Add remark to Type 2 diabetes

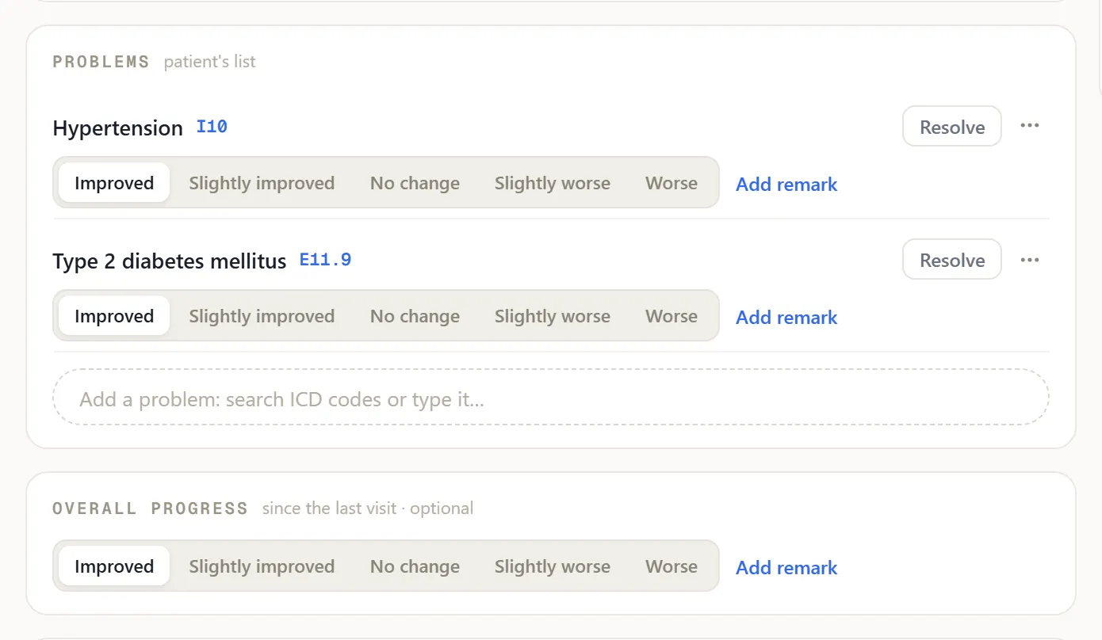point(786,317)
